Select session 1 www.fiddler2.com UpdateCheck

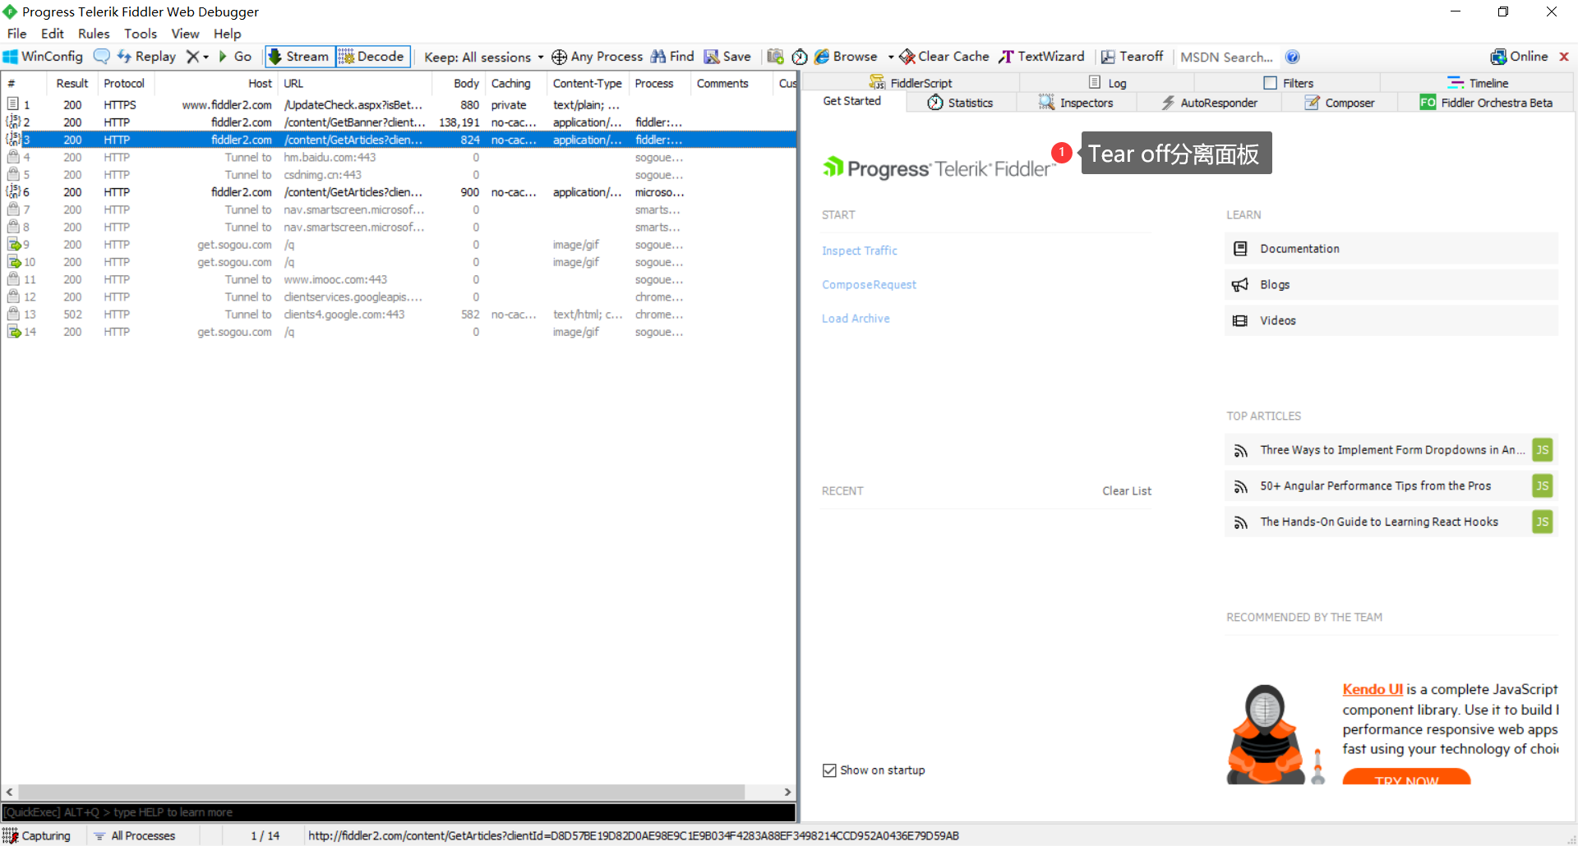coord(399,104)
